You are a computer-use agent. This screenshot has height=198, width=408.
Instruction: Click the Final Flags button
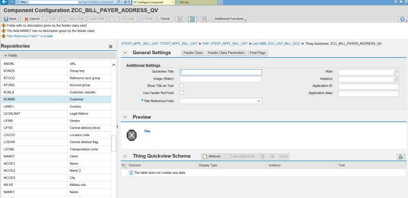tap(257, 53)
